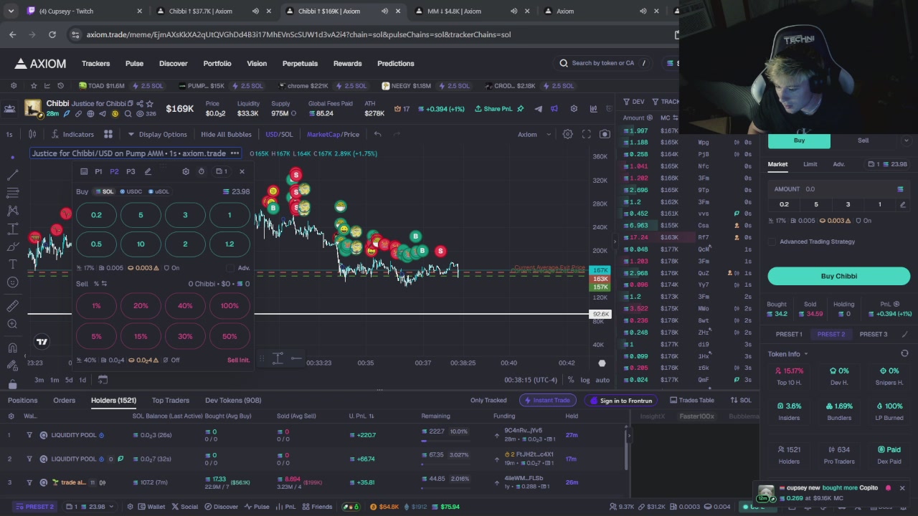Click the Instant Trade button
Image resolution: width=918 pixels, height=516 pixels.
pyautogui.click(x=548, y=401)
